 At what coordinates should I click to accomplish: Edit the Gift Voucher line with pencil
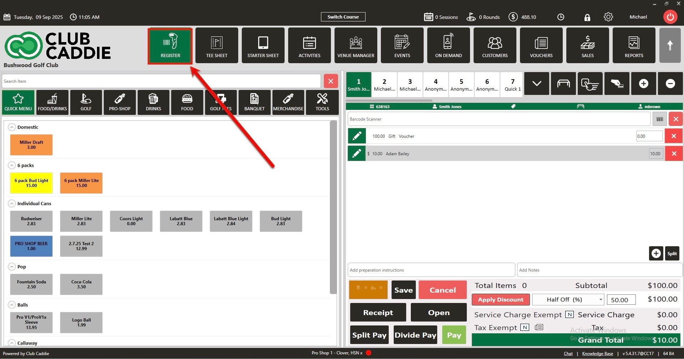(357, 136)
